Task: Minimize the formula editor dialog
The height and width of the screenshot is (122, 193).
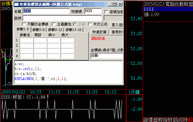Action: [x=109, y=4]
